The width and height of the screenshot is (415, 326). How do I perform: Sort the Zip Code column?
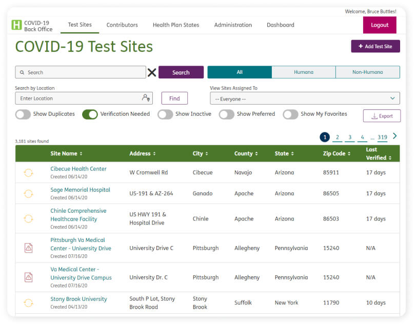[x=350, y=153]
